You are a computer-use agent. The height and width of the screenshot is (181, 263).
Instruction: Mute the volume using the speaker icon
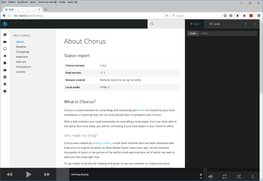point(211,176)
